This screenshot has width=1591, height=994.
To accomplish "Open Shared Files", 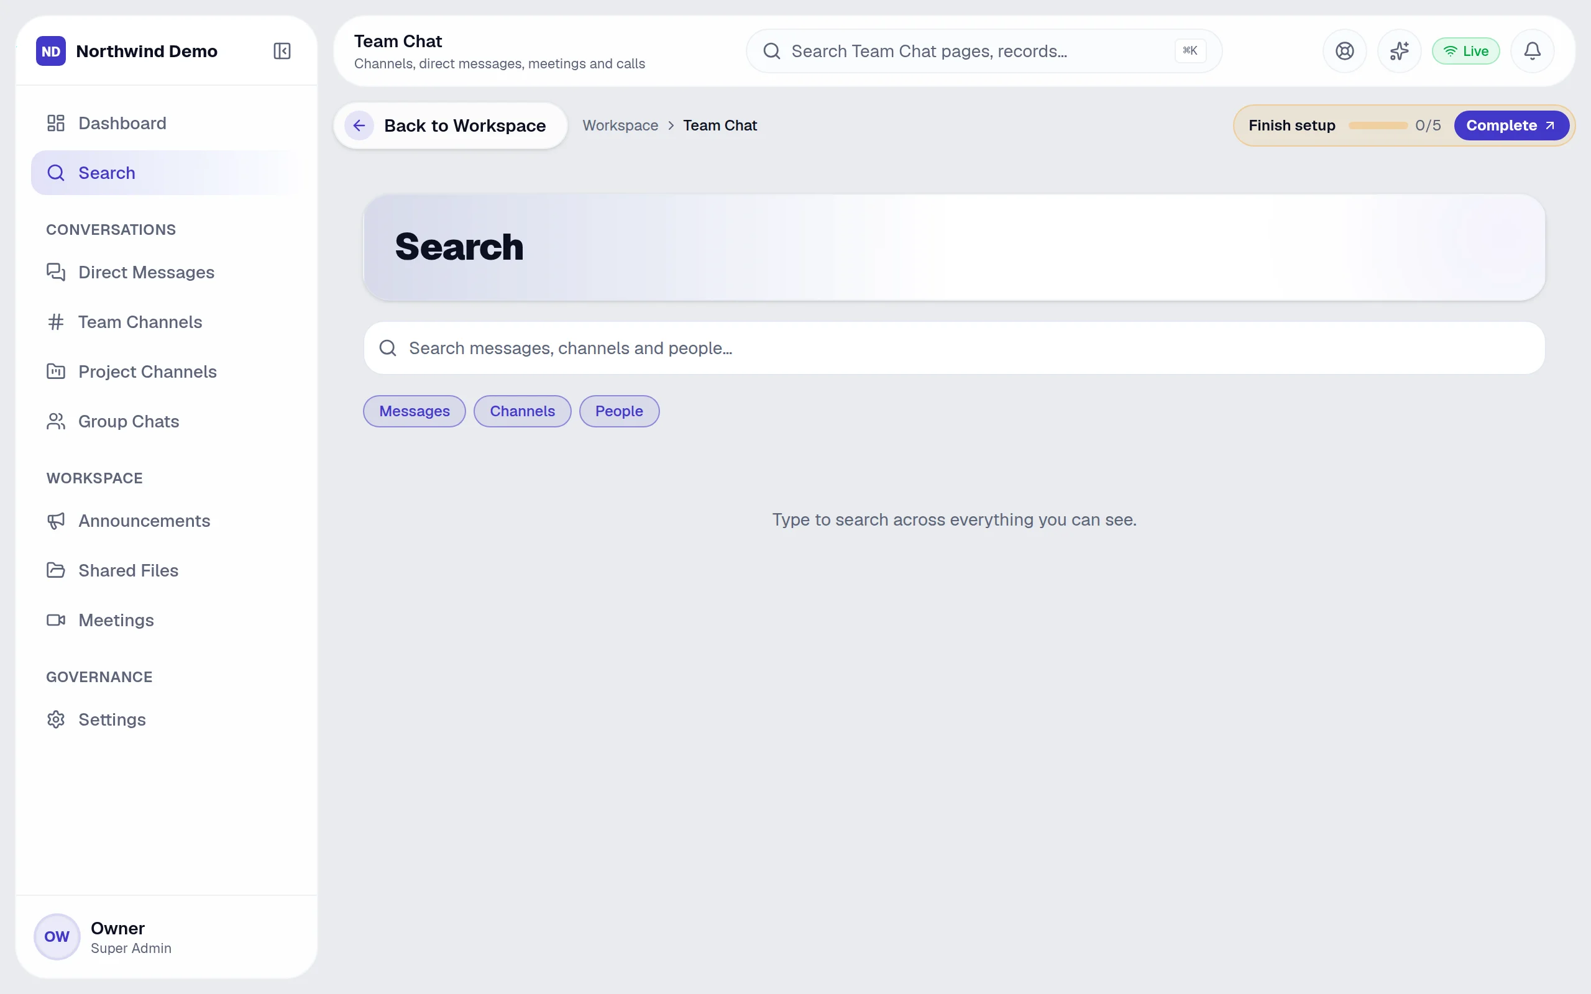I will point(167,571).
